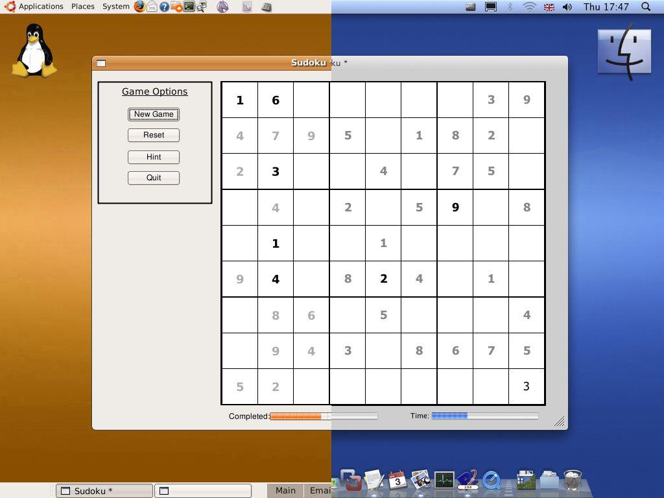Click the Completed progress bar
Image resolution: width=664 pixels, height=498 pixels.
324,416
